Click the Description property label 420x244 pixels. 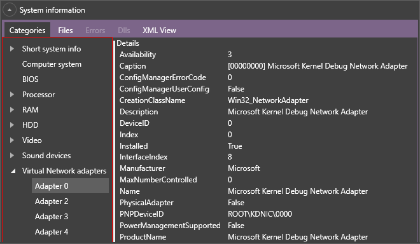tap(139, 112)
